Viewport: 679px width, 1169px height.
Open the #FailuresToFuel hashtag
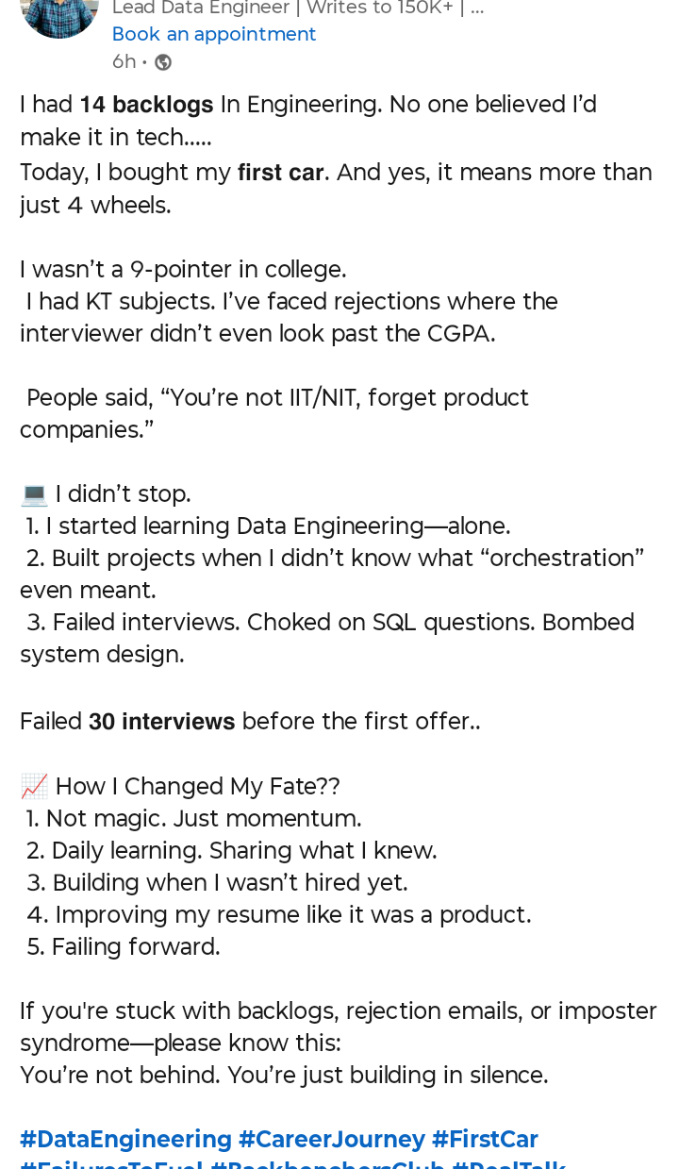(x=111, y=1163)
